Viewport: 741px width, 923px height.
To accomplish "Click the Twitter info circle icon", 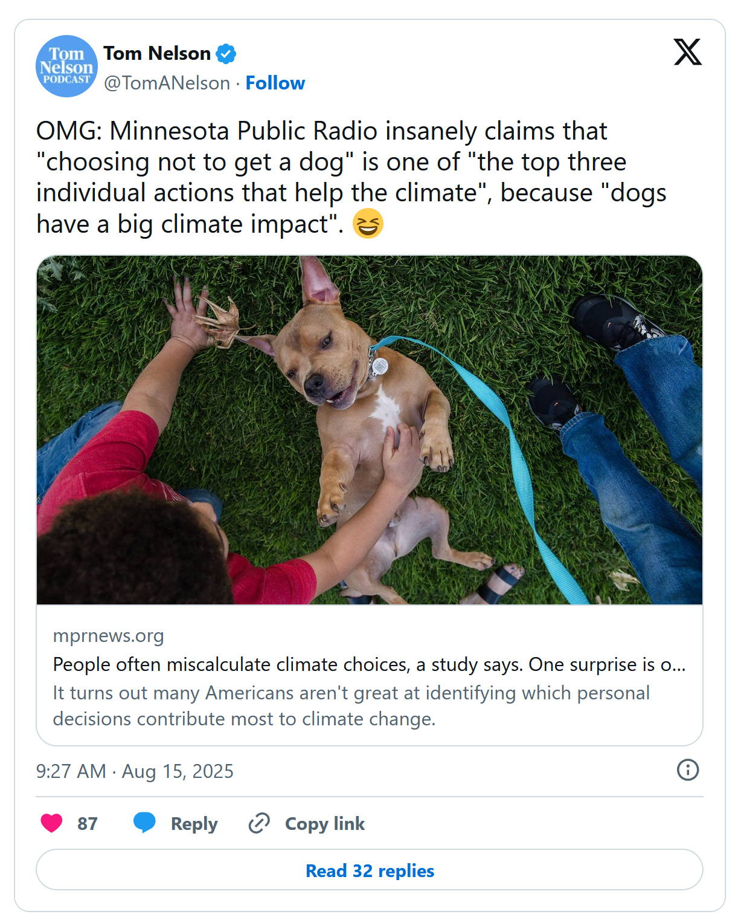I will (687, 770).
